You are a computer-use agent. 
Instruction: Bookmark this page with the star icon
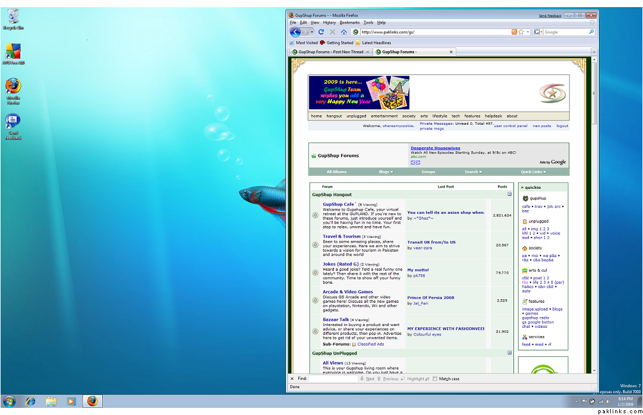521,32
